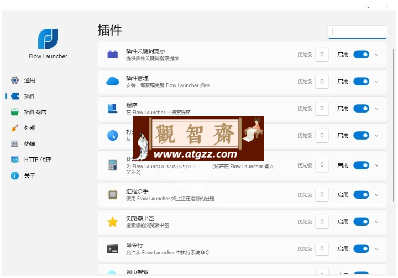Viewport: 398px width, 278px height.
Task: Disable the 进程杀手 plugin switch
Action: click(361, 195)
